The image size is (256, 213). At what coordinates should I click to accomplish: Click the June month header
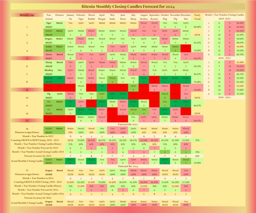[123, 15]
